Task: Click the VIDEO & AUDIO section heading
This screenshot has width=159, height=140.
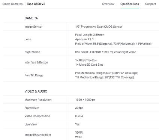Action: click(x=36, y=91)
